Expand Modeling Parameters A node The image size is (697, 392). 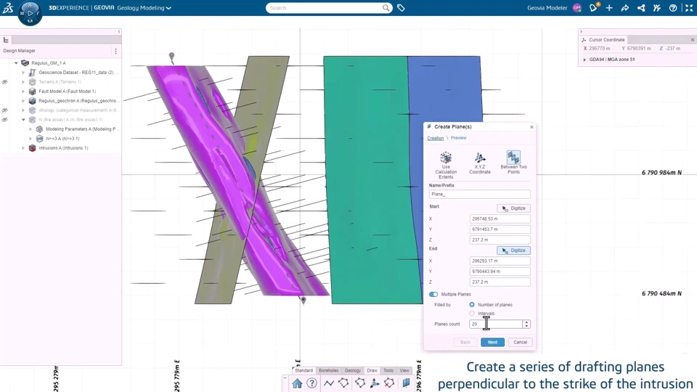click(x=30, y=129)
